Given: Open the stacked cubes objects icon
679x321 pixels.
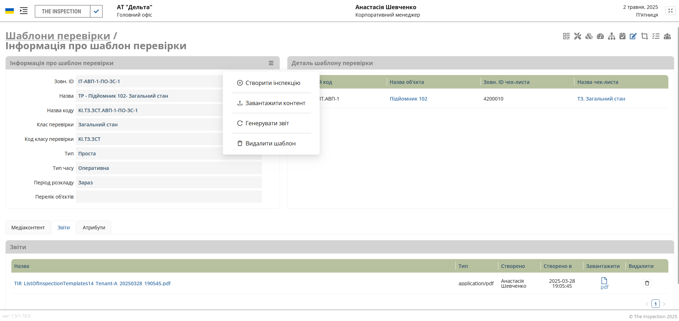Looking at the screenshot, I should click(589, 36).
